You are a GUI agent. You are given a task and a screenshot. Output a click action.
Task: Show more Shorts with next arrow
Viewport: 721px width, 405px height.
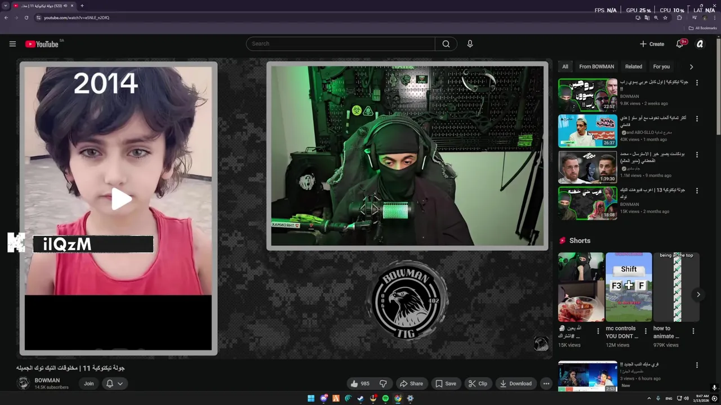click(x=698, y=294)
